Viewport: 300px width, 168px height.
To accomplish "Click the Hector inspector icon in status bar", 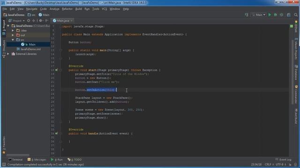I will click(x=296, y=164).
